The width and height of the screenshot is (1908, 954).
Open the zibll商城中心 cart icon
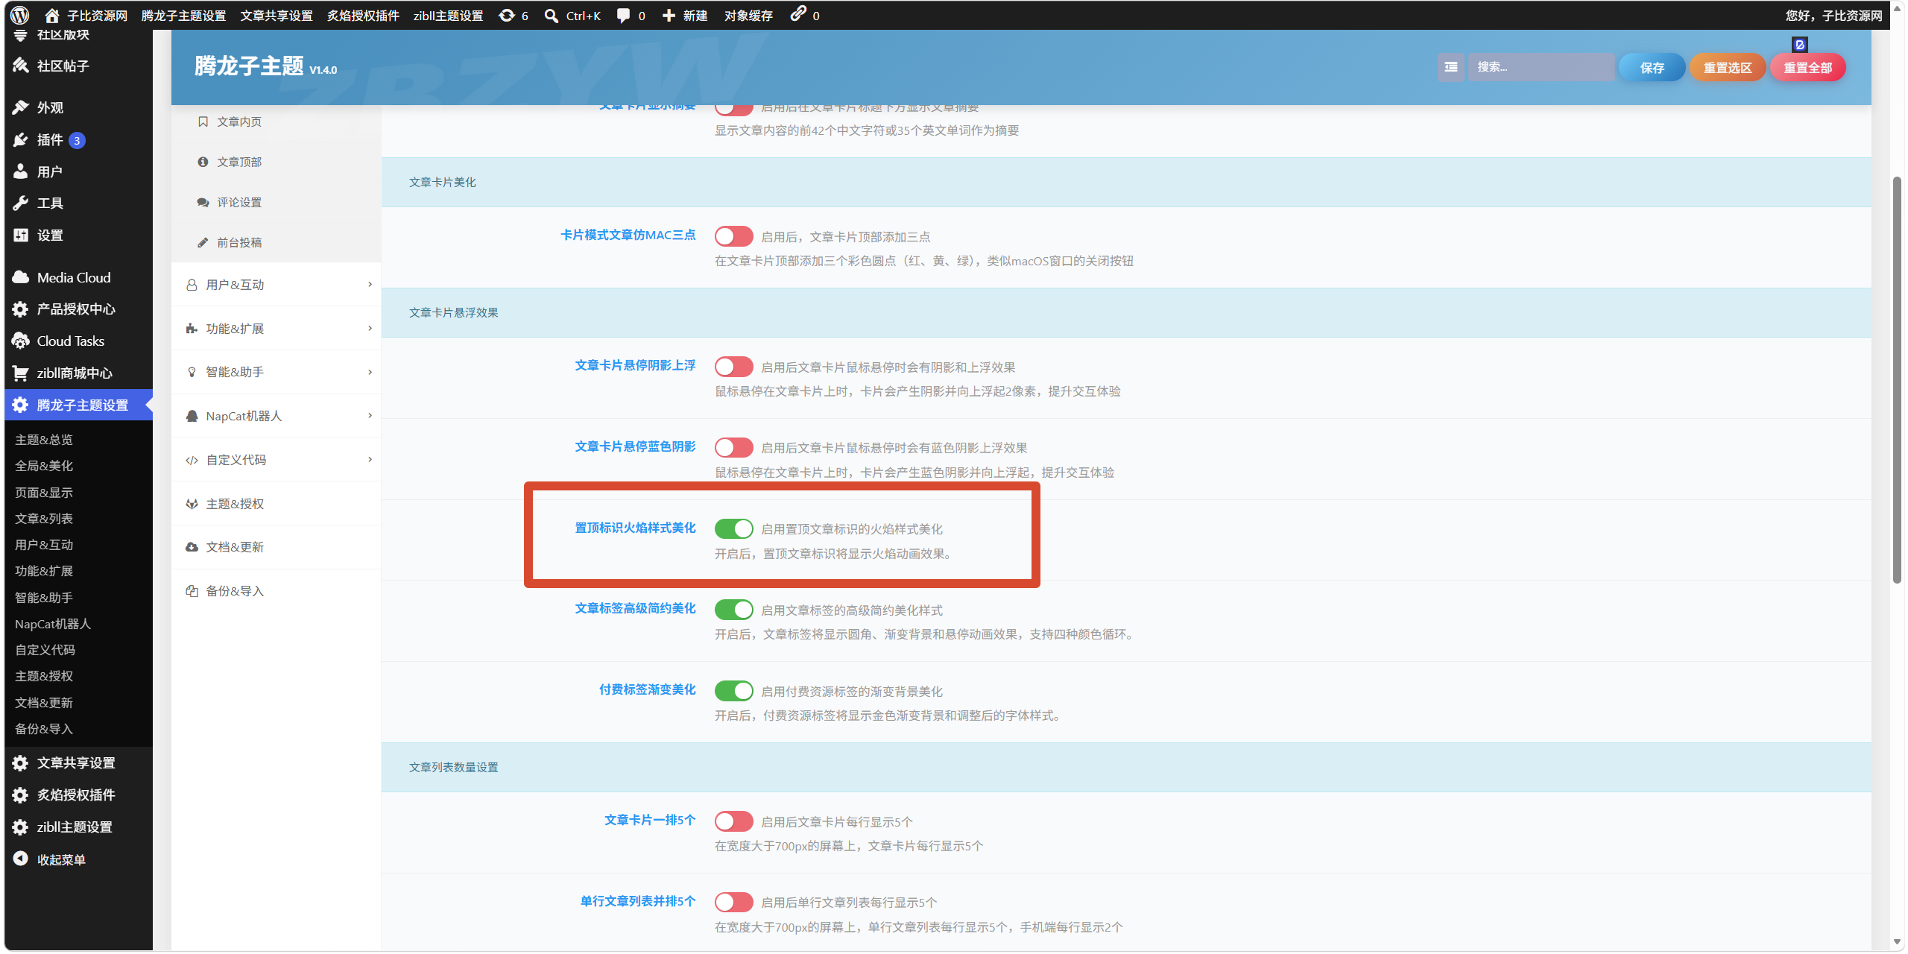point(21,373)
